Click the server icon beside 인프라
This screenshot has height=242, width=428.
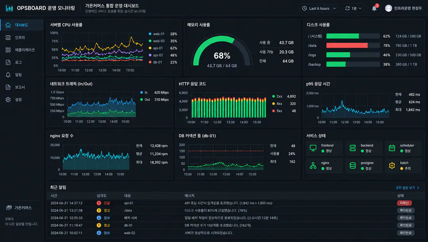pyautogui.click(x=8, y=37)
